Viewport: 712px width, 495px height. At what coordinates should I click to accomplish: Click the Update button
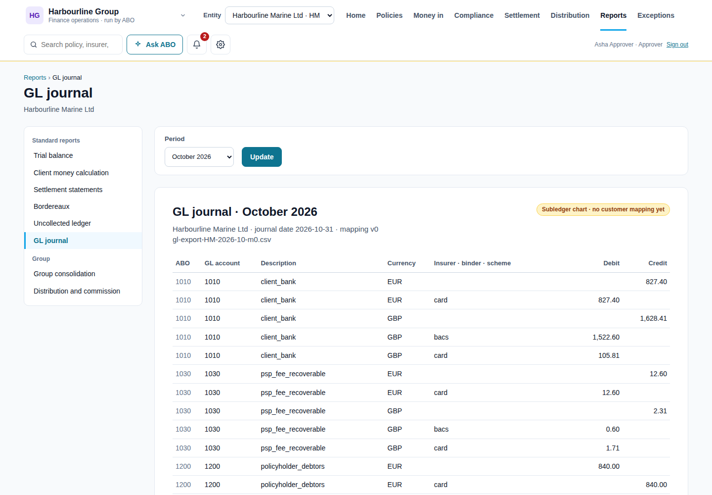262,157
